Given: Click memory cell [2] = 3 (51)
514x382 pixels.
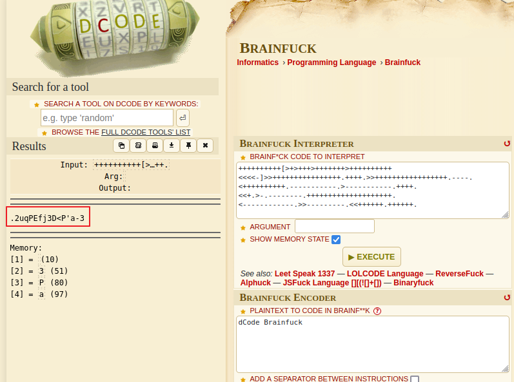Looking at the screenshot, I should coord(39,271).
